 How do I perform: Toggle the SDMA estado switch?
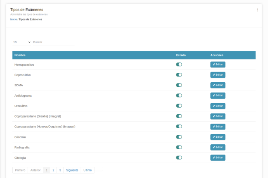(x=179, y=85)
